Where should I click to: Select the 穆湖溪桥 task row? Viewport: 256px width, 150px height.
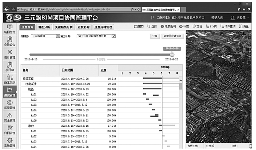coord(100,84)
